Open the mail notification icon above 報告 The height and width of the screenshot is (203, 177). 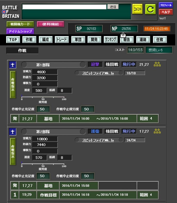coord(123,35)
